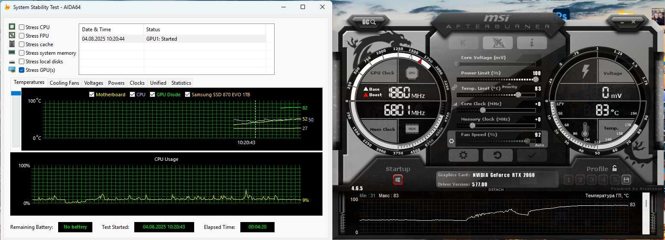Click the Kombustor K button

point(464,43)
